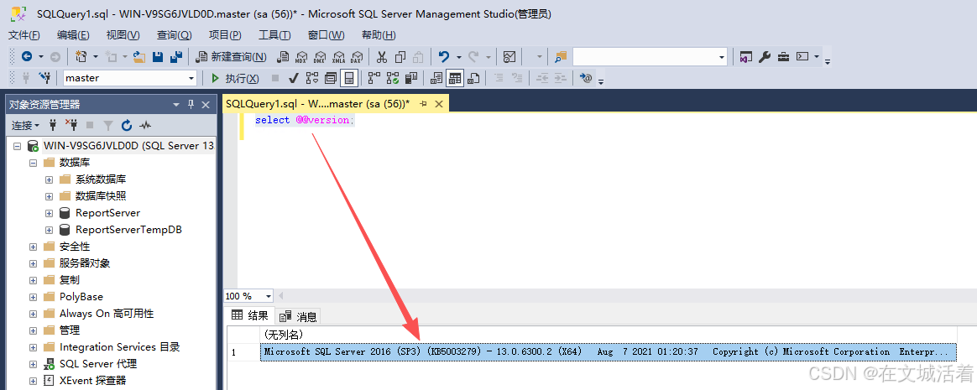977x390 pixels.
Task: Click the cut scissors icon
Action: click(x=382, y=57)
